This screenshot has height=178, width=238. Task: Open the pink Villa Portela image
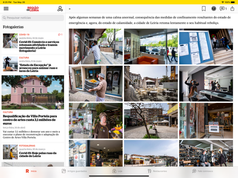pyautogui.click(x=33, y=92)
